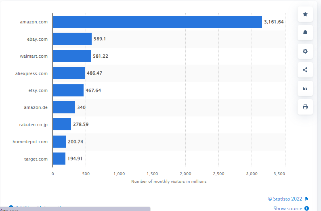Click the info icon next to Show source

[x=306, y=208]
